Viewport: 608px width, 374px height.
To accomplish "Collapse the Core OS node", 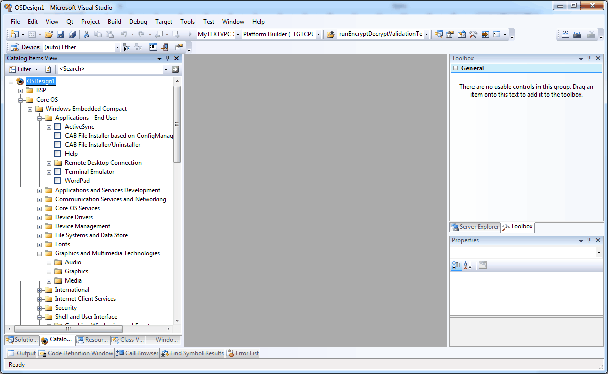I will [21, 100].
